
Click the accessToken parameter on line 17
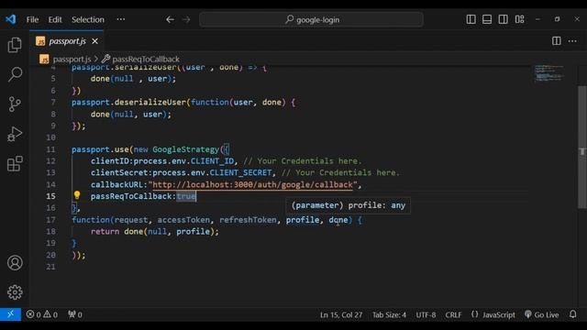pyautogui.click(x=183, y=220)
